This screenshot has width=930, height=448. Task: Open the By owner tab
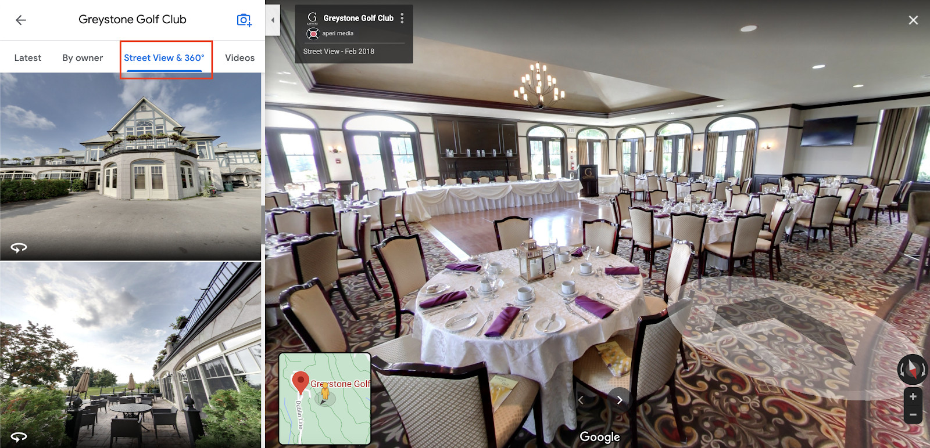pos(83,57)
